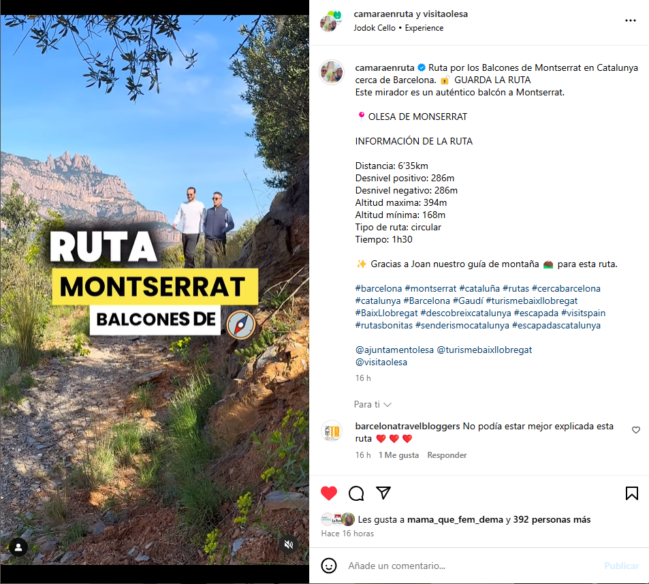The height and width of the screenshot is (584, 649).
Task: Visit the @turismebaixllobregat profile mention
Action: (x=484, y=350)
